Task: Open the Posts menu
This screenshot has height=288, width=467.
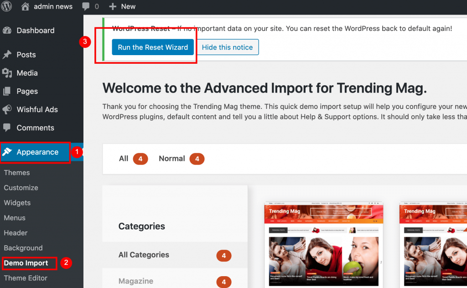Action: pos(26,55)
